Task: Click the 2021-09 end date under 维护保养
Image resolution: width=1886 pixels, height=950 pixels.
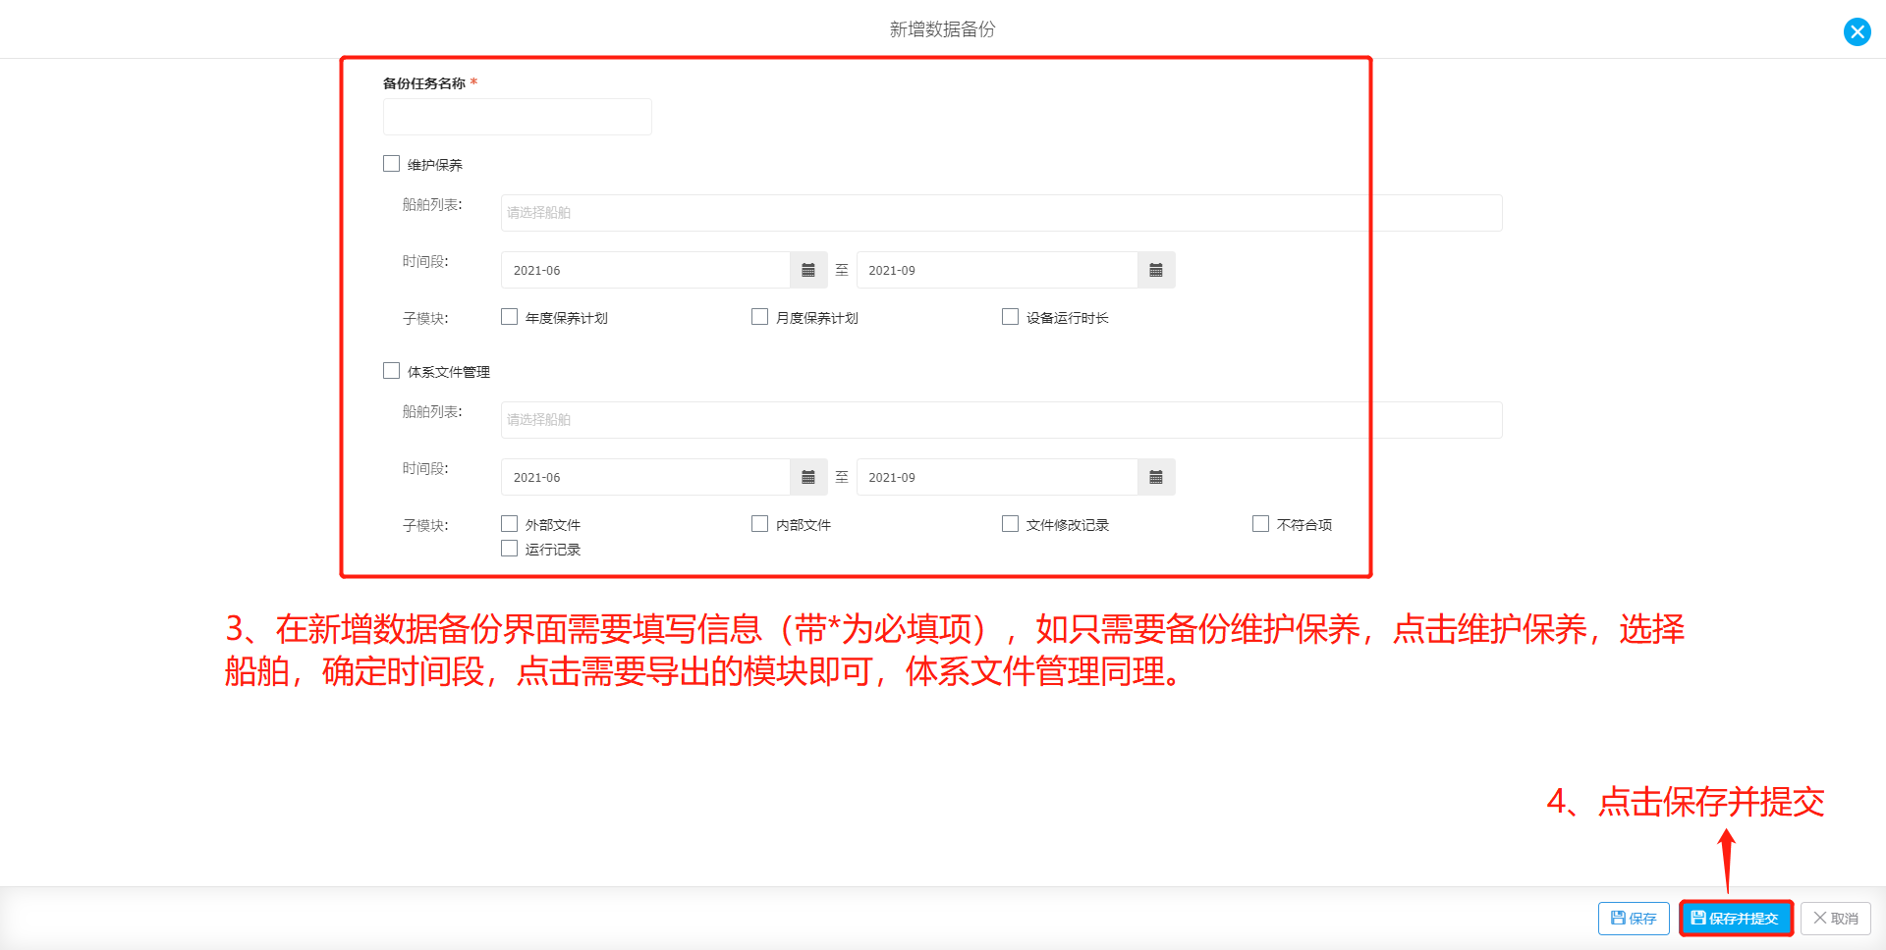Action: 997,270
